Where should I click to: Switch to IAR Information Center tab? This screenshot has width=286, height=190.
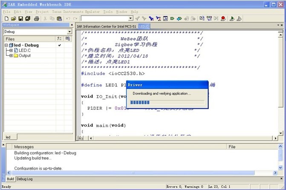click(x=107, y=26)
